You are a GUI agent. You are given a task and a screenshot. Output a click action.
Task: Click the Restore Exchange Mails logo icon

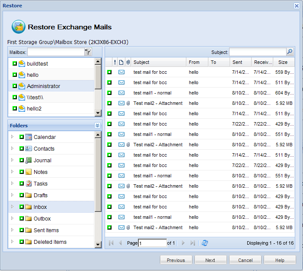point(19,27)
